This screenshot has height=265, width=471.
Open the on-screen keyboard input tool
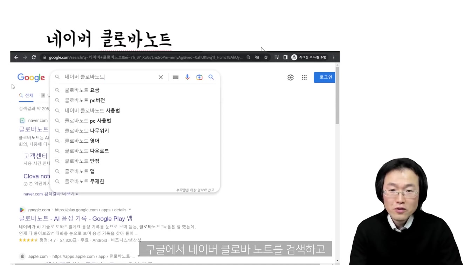[x=176, y=77]
